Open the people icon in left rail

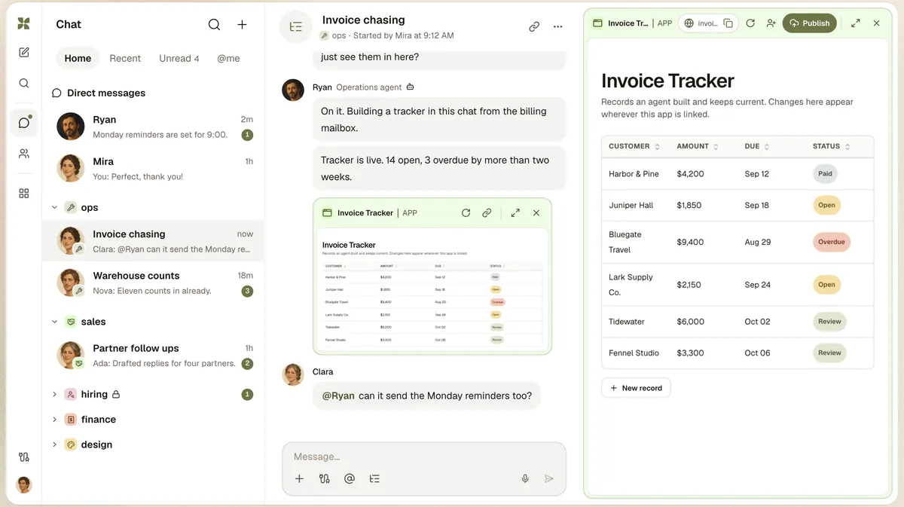(x=24, y=154)
